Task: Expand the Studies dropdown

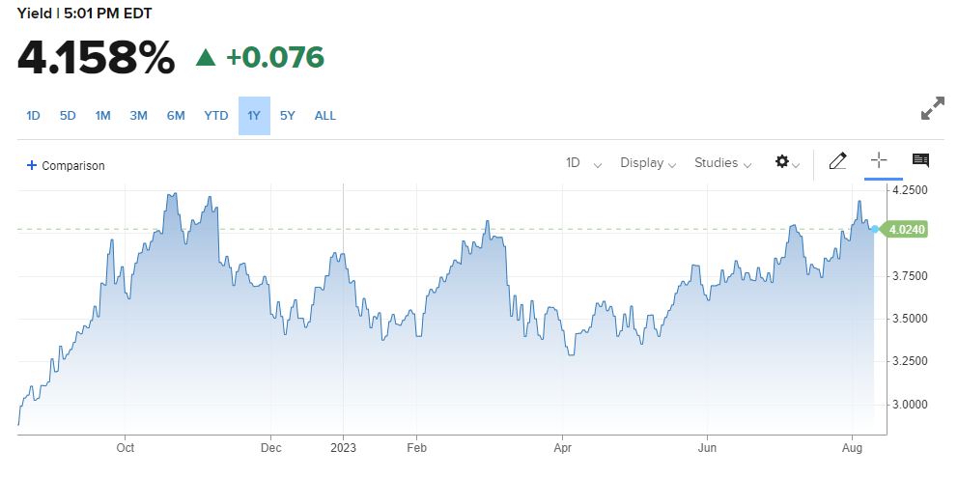Action: tap(722, 163)
